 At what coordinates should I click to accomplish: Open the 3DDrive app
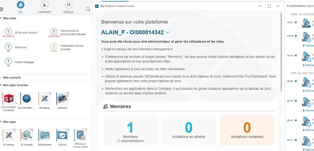click(x=62, y=135)
